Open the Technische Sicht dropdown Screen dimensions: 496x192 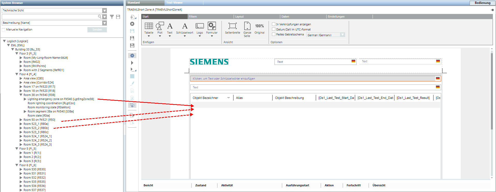[x=104, y=11]
